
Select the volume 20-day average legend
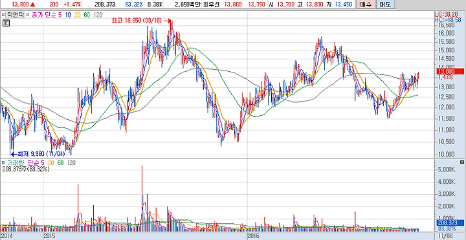(x=51, y=163)
